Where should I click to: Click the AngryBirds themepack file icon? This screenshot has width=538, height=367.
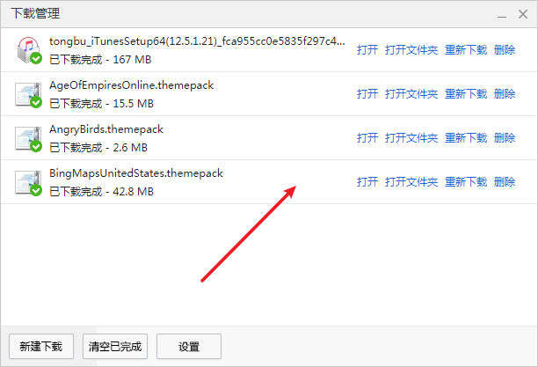click(x=28, y=138)
